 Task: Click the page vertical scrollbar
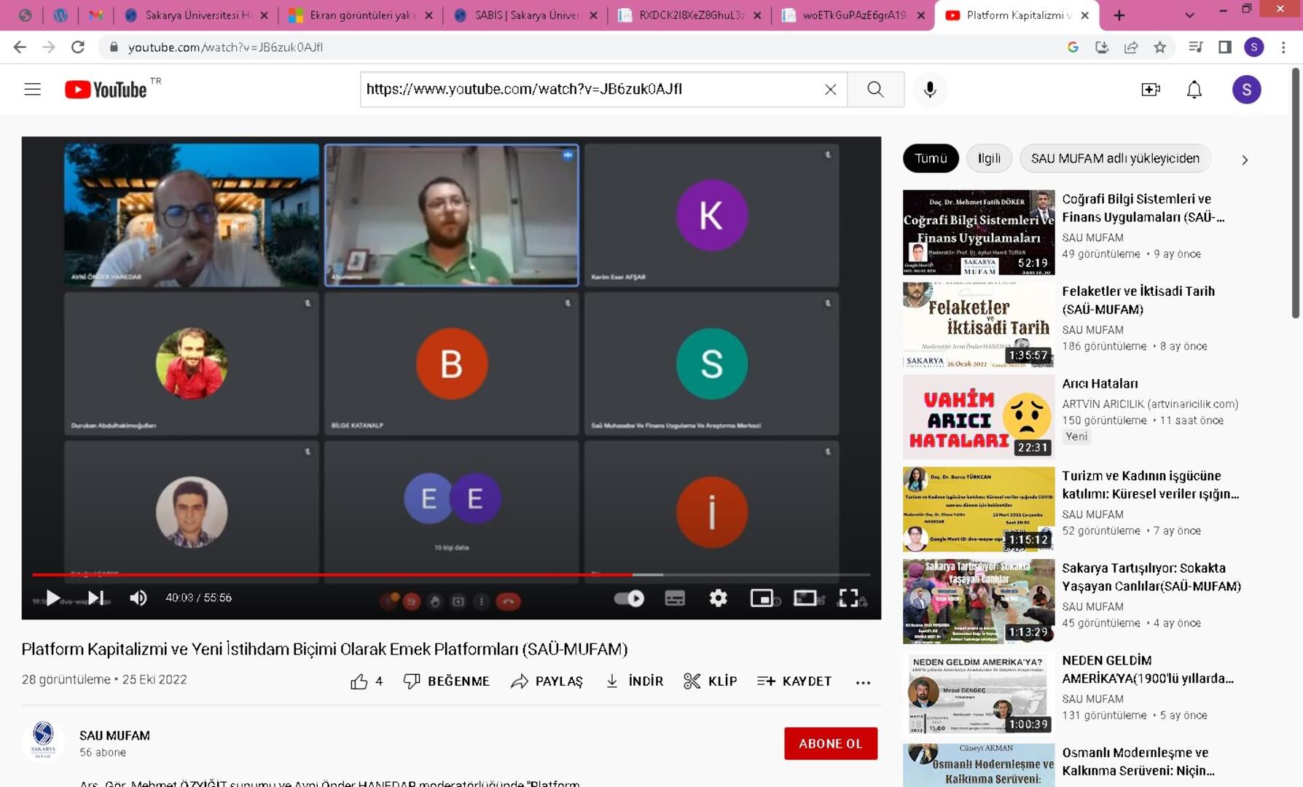1295,193
